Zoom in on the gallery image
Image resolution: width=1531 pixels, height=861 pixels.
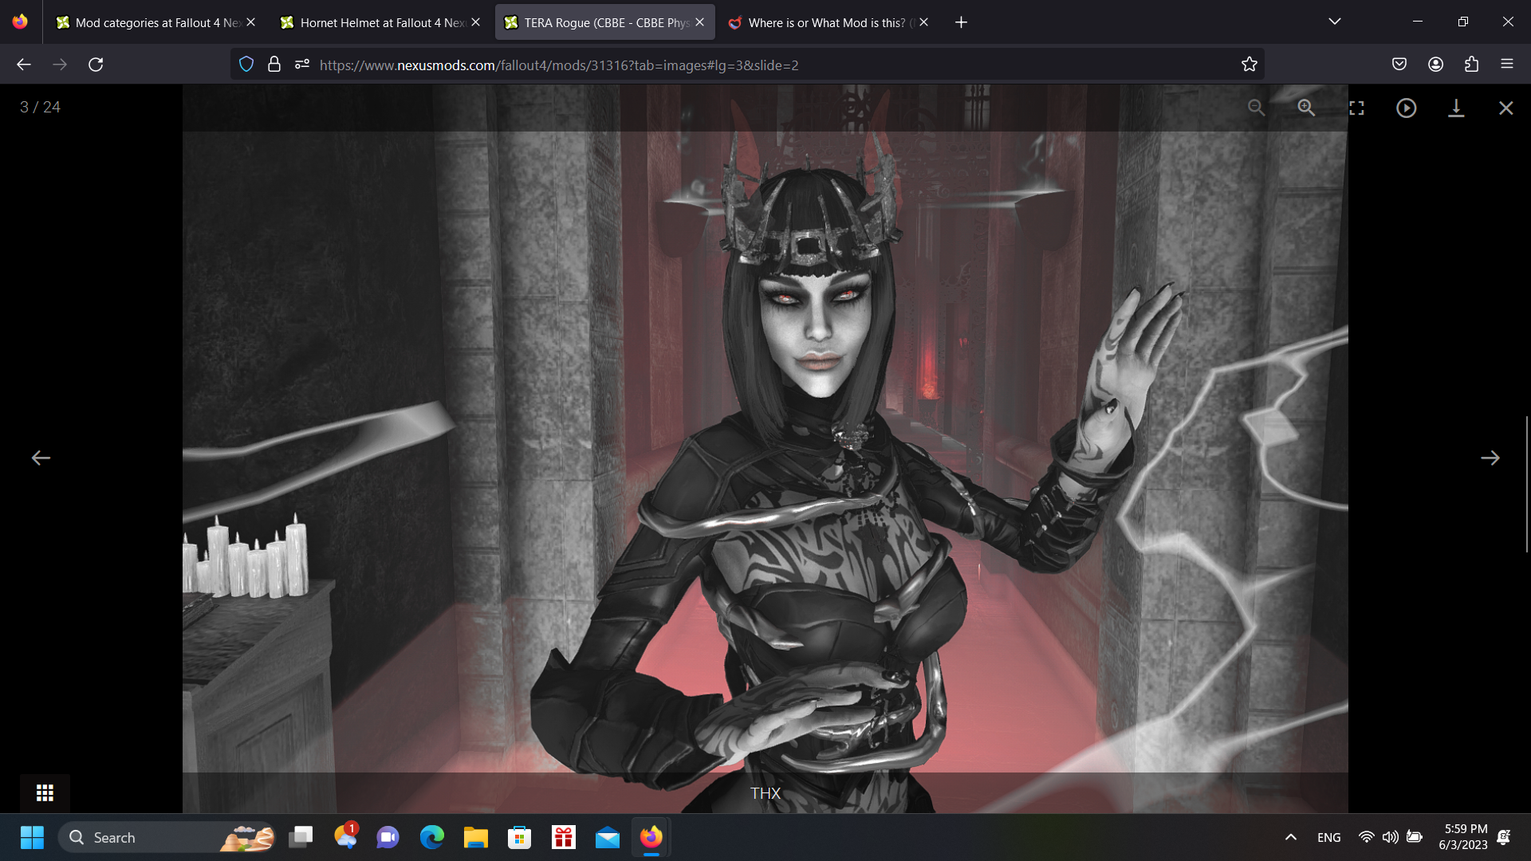(x=1306, y=108)
